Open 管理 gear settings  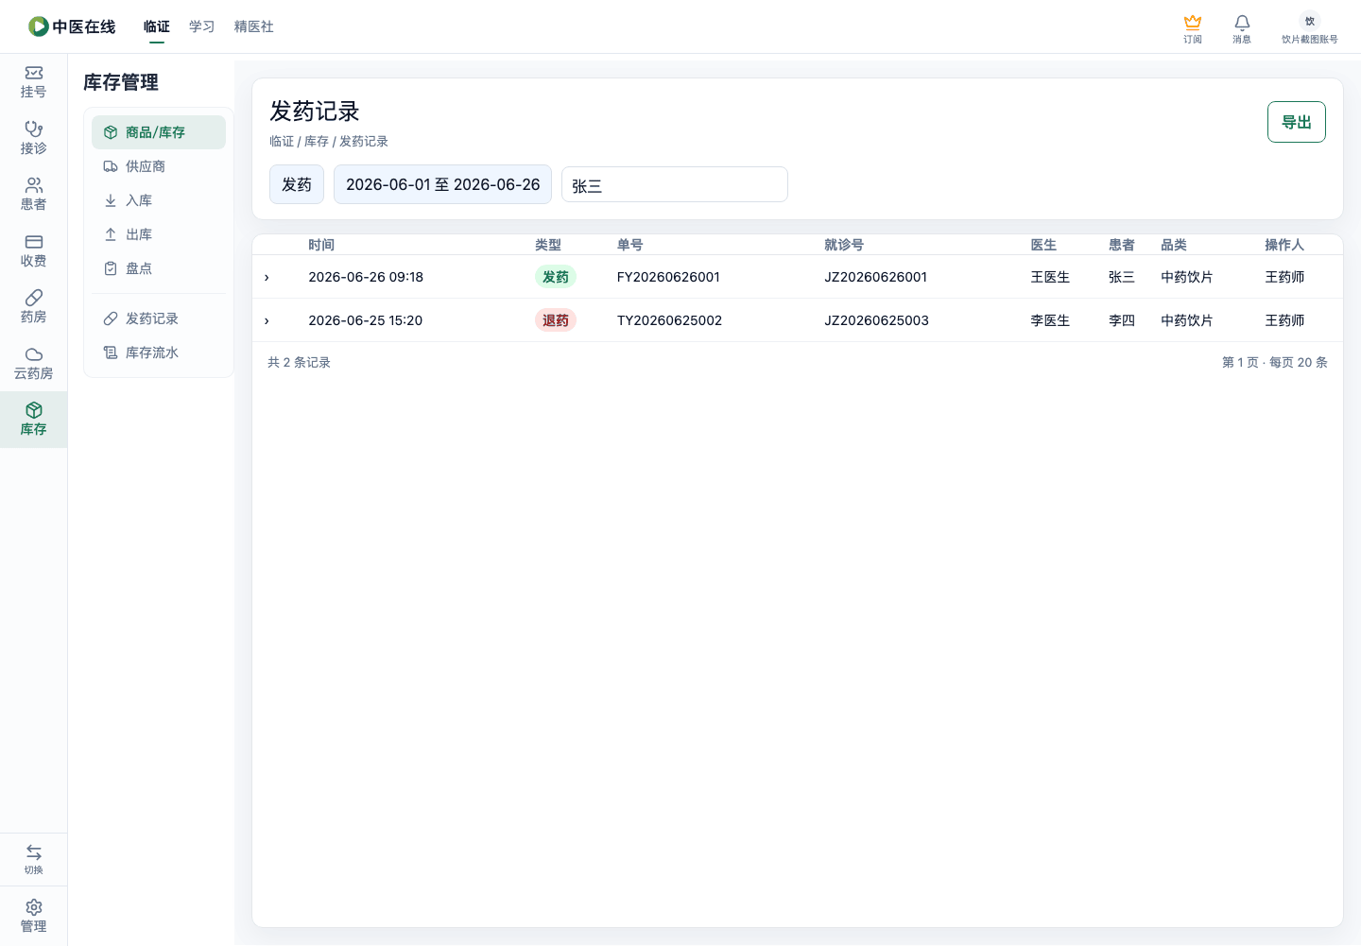[x=34, y=917]
